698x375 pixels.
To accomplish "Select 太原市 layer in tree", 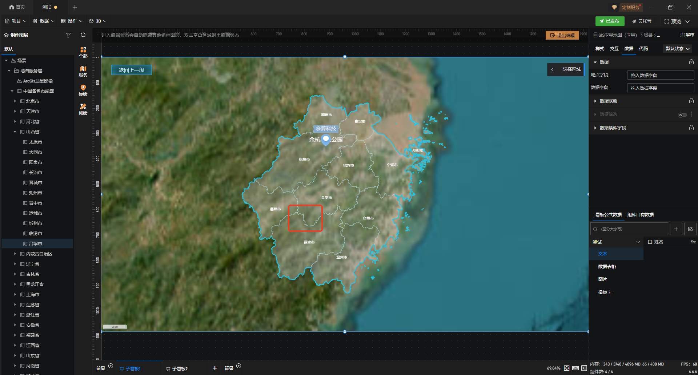I will pyautogui.click(x=35, y=142).
